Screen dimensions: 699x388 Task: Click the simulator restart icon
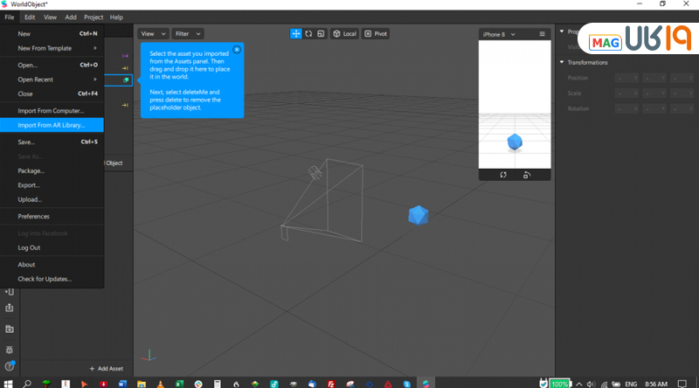tap(503, 175)
